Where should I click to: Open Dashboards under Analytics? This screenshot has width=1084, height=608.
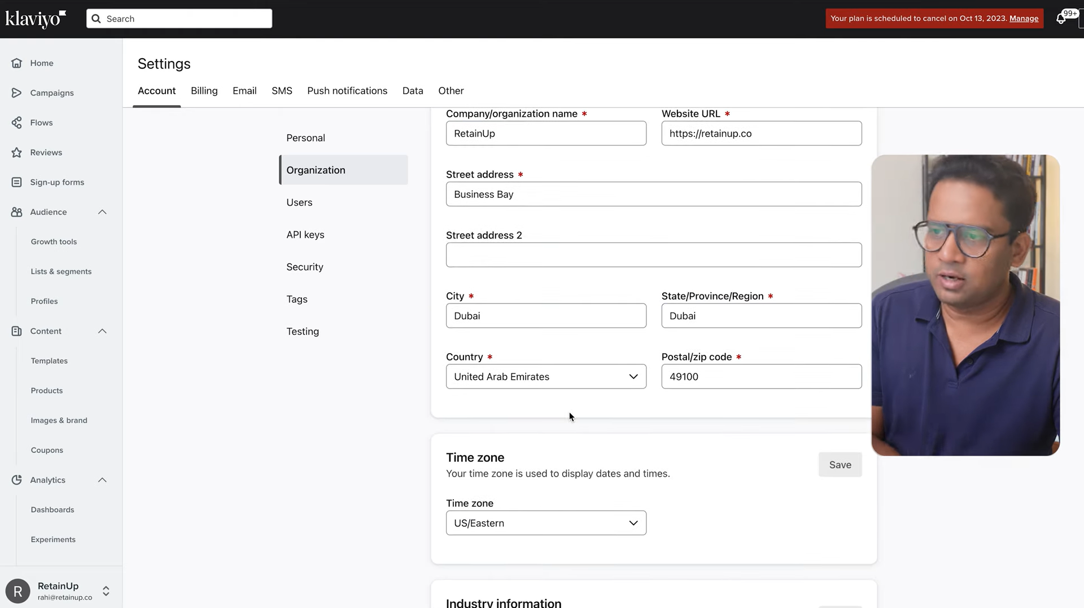point(53,510)
